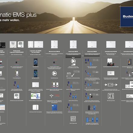Click the heating circuit diagram under RC200/RC200RF
This screenshot has height=133, width=133.
[17, 62]
